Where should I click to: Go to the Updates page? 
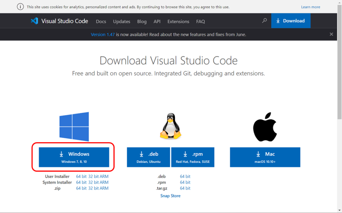coord(122,21)
